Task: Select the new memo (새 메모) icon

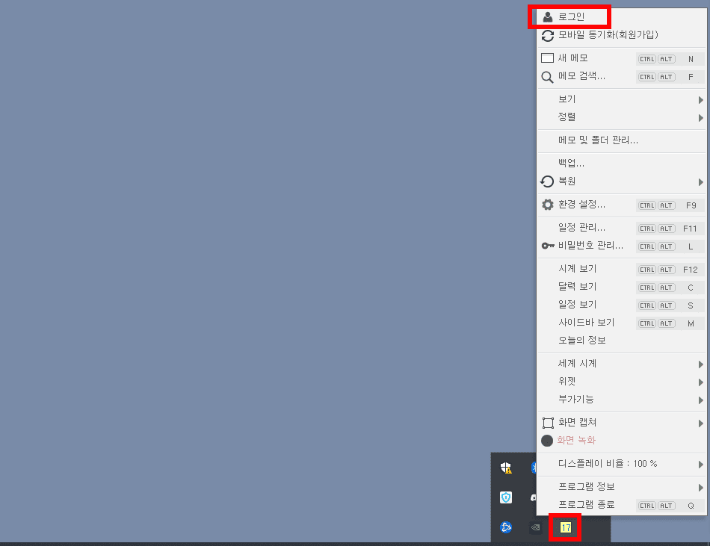Action: click(548, 58)
